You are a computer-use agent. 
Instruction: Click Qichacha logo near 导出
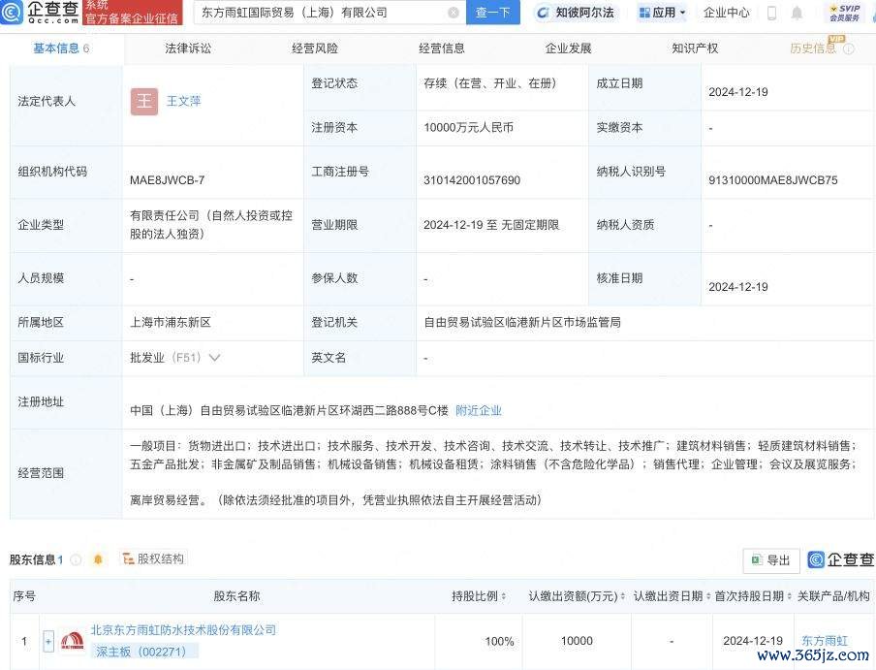point(841,559)
